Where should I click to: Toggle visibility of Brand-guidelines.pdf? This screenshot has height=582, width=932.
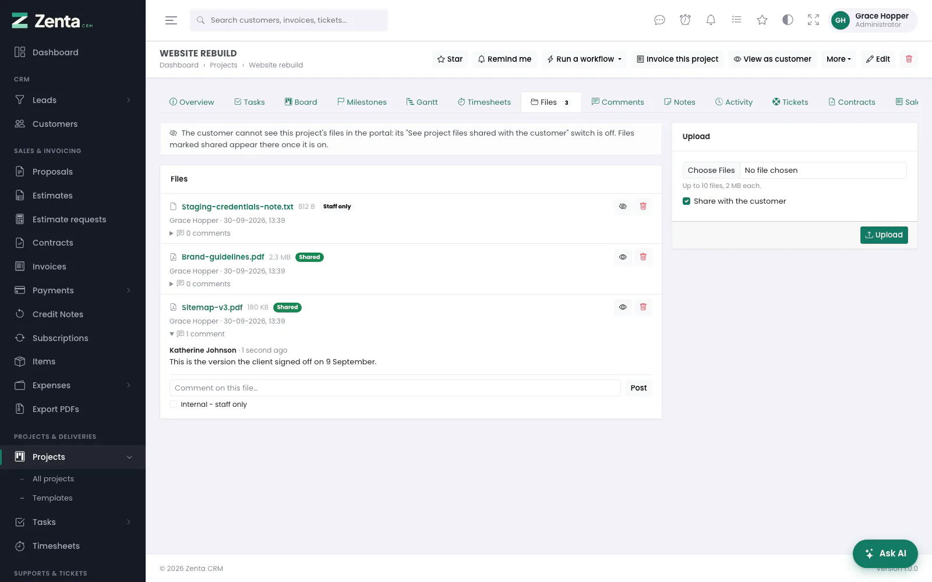tap(623, 257)
